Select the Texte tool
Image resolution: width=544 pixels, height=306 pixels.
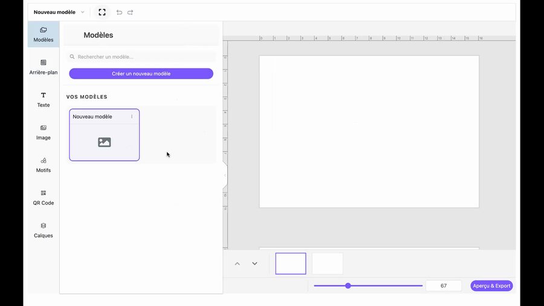pos(44,100)
